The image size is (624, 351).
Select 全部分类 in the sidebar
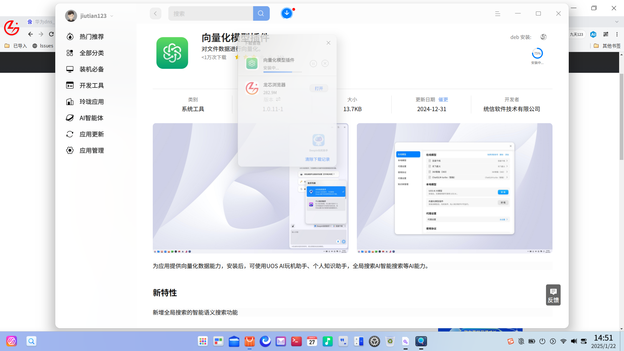(x=91, y=53)
